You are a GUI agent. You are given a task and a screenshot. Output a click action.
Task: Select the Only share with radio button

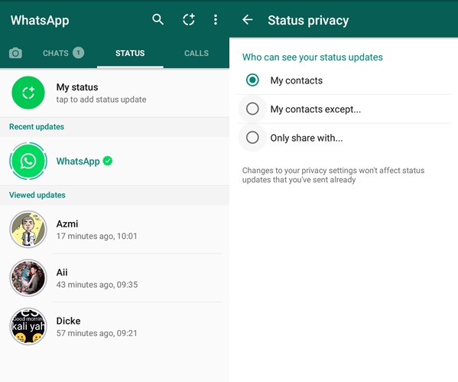(x=252, y=137)
